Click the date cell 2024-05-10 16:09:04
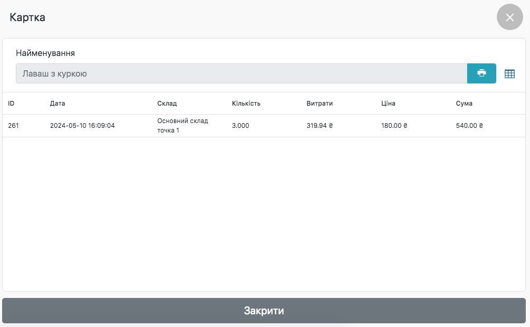 click(x=82, y=126)
